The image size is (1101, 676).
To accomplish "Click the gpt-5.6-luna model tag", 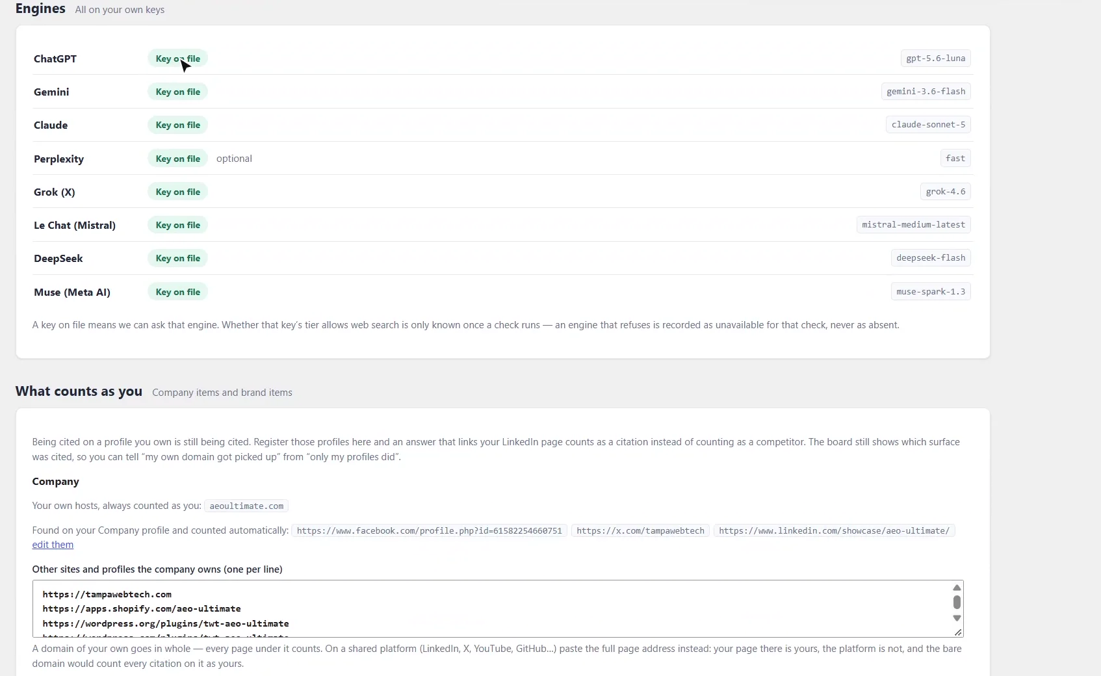I will (x=935, y=58).
